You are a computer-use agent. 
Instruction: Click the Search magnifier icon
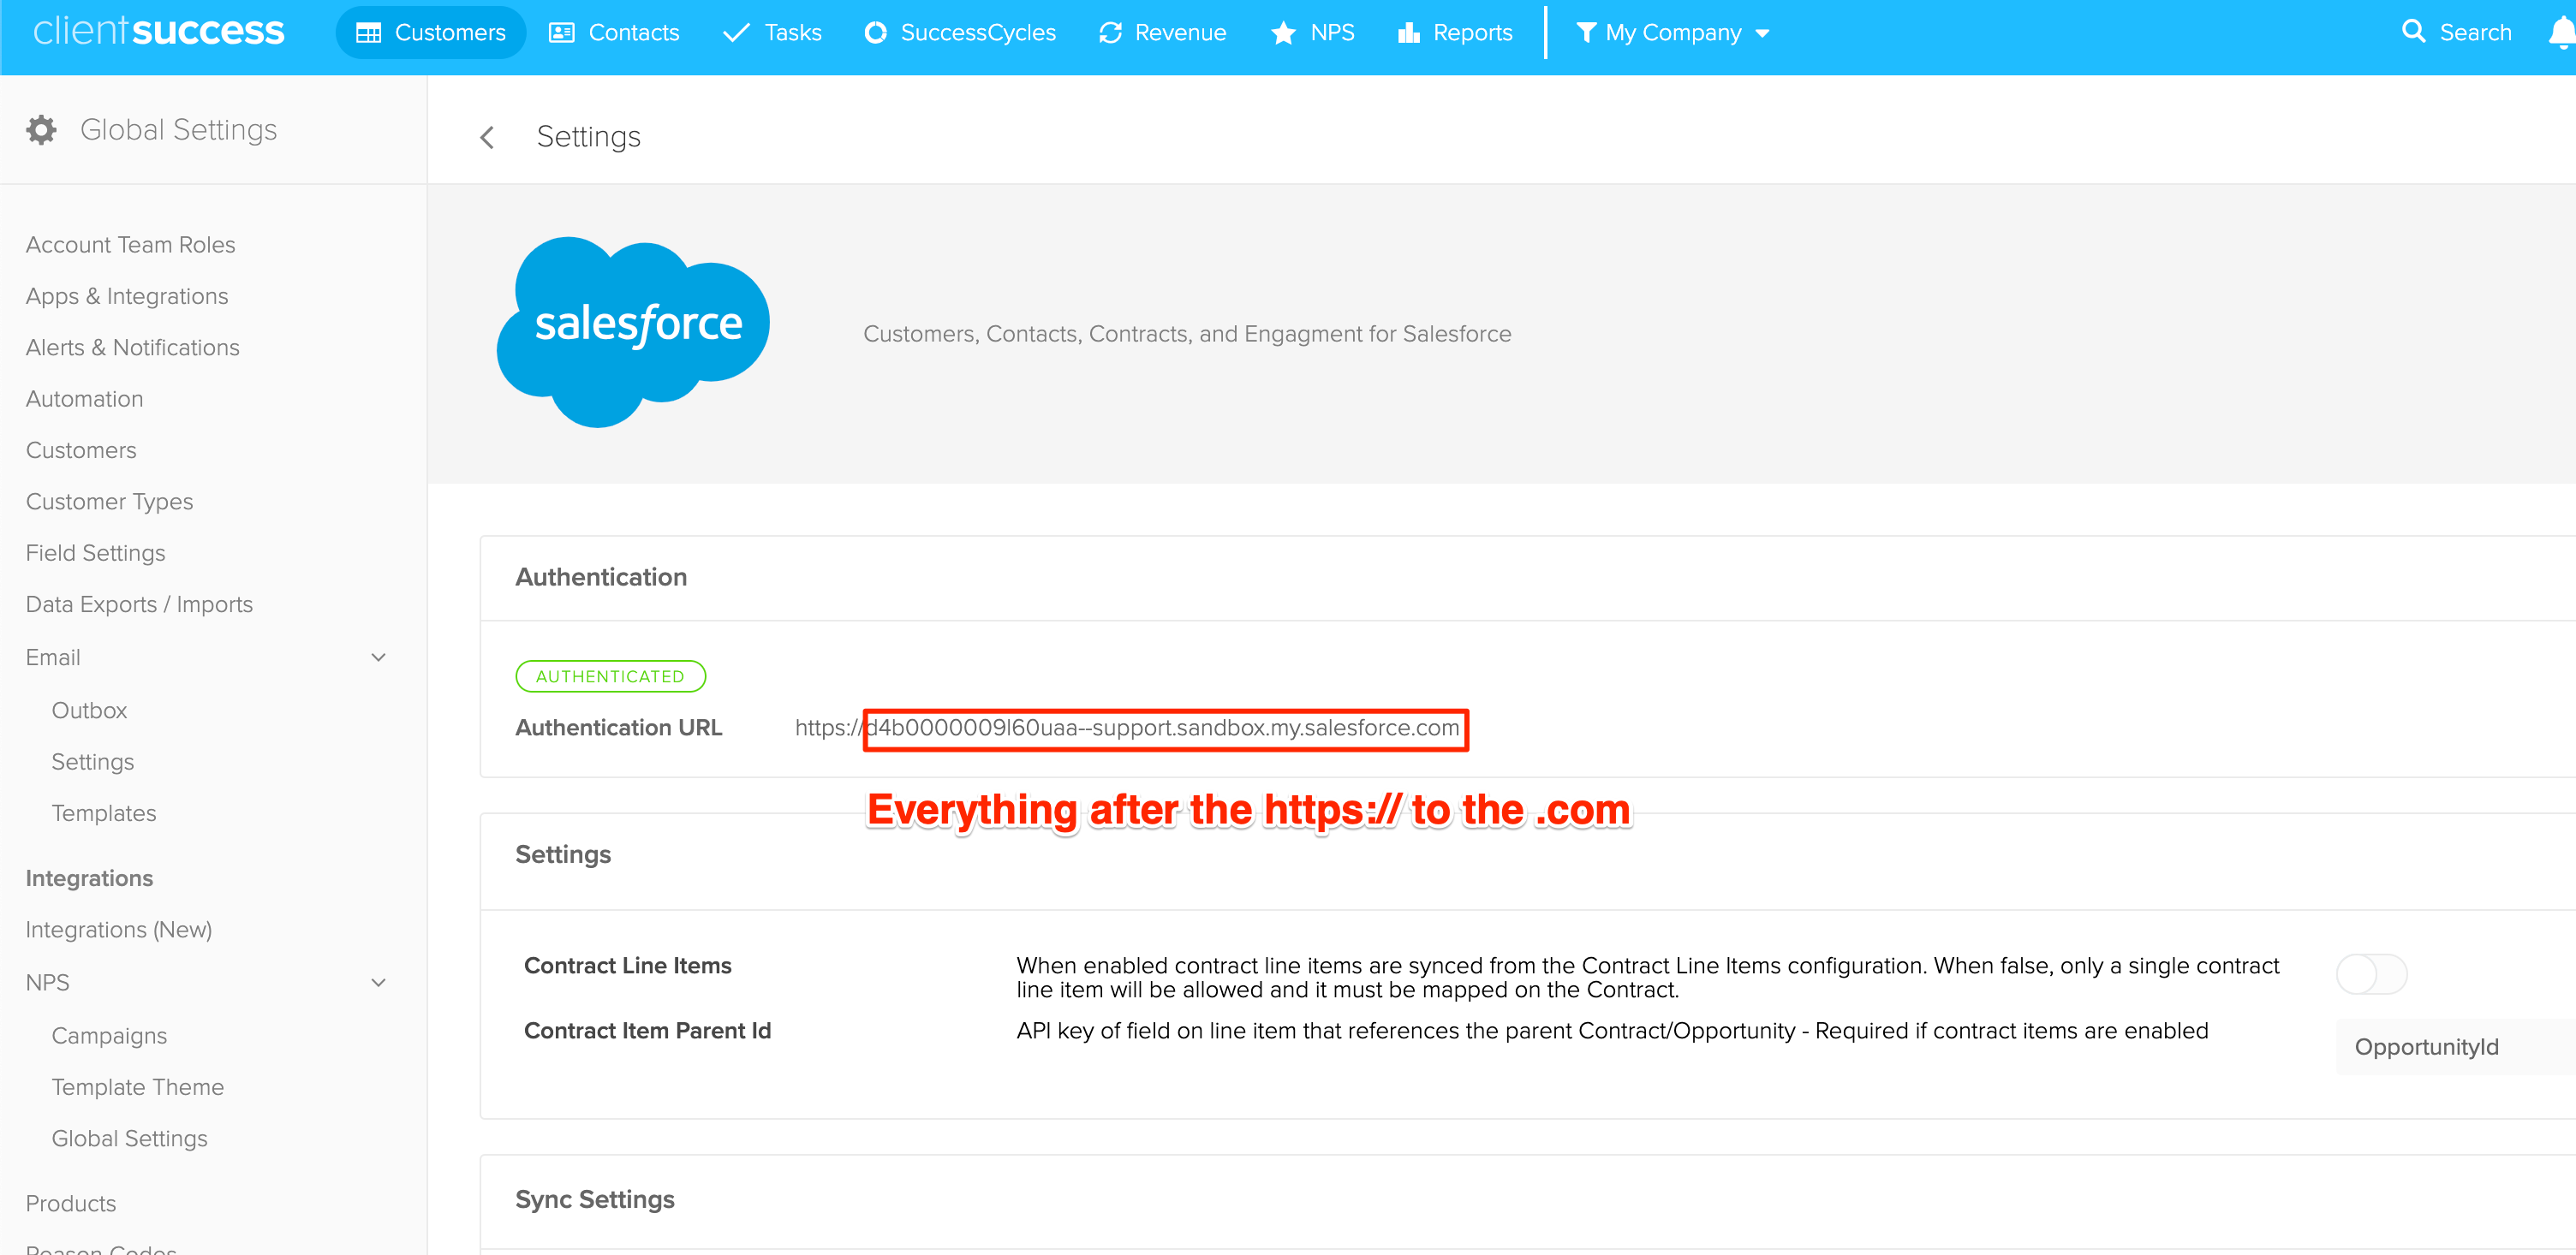(2413, 31)
